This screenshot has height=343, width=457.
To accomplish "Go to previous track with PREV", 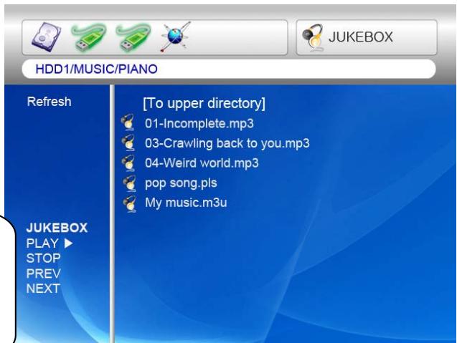I will (44, 274).
